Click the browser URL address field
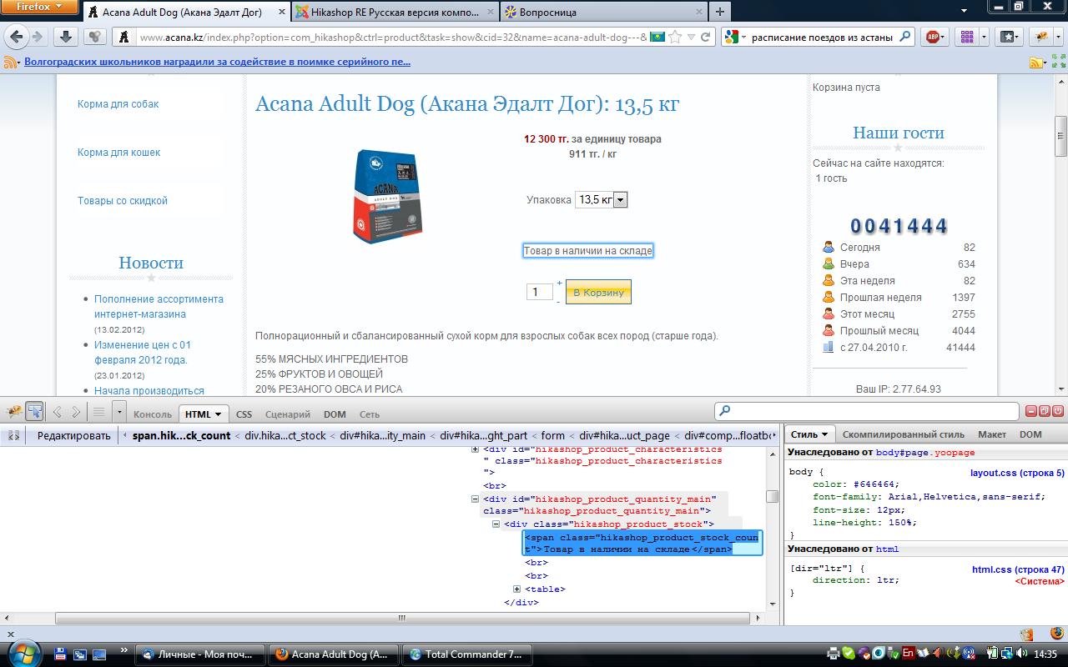 (390, 37)
